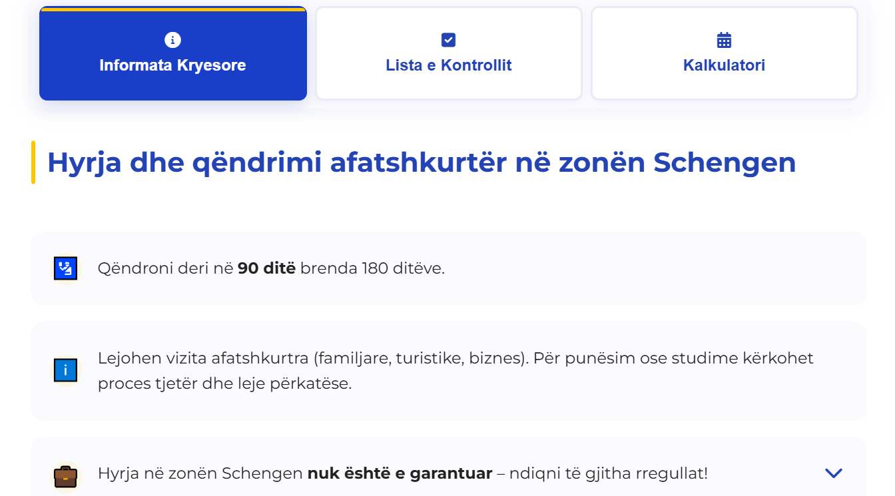Open the Kalkulatori tab
The height and width of the screenshot is (496, 895).
[724, 65]
